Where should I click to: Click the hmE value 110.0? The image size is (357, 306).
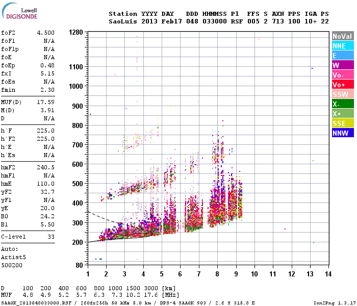(x=46, y=184)
